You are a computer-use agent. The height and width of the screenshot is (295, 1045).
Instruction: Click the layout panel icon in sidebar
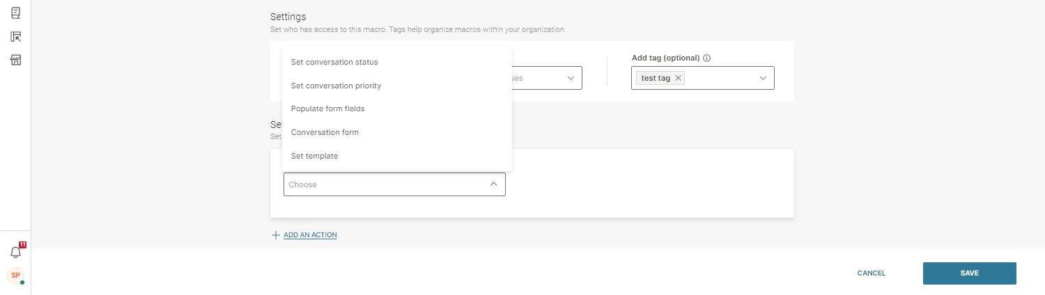click(x=15, y=36)
